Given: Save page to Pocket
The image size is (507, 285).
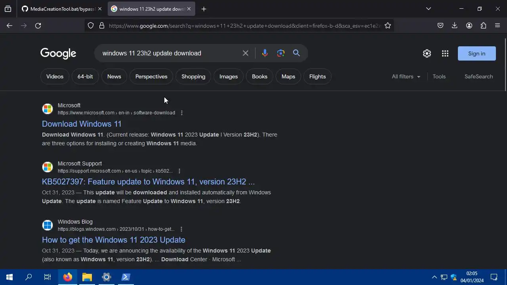Looking at the screenshot, I should click(x=440, y=25).
